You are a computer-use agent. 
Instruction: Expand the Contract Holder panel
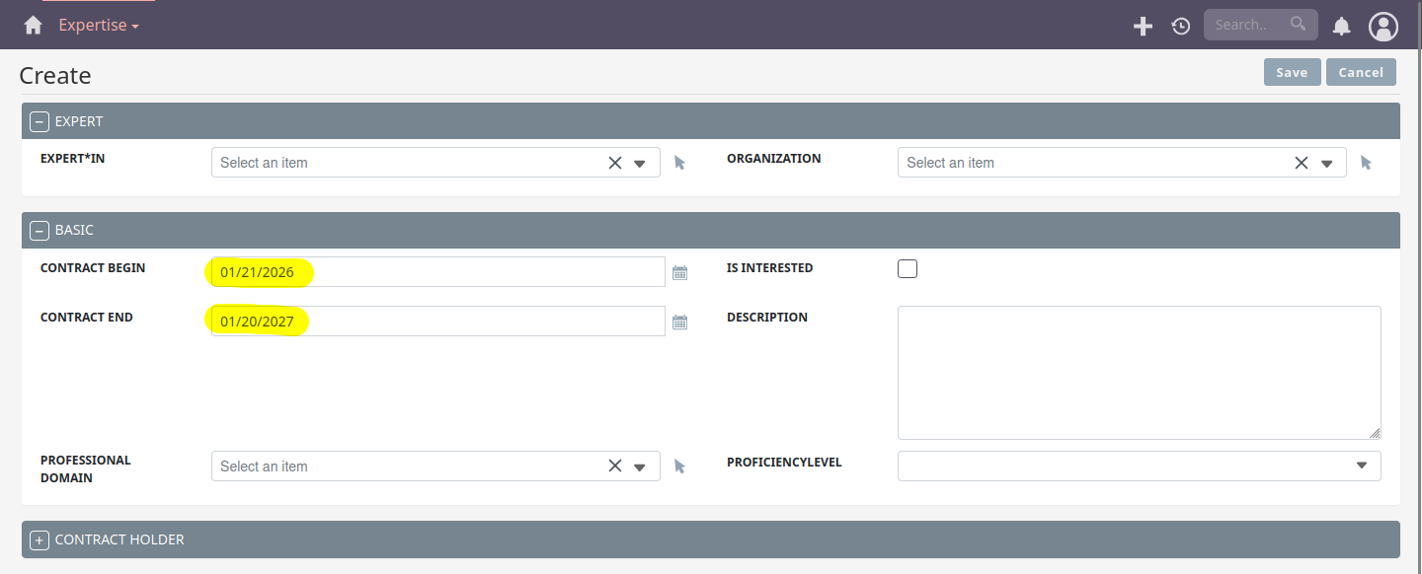click(39, 539)
